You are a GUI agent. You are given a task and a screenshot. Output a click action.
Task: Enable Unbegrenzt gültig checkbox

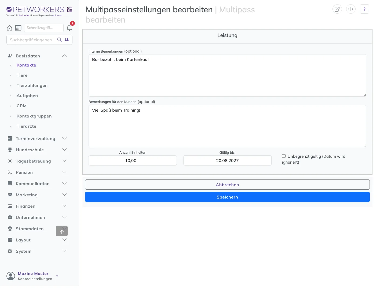point(284,156)
